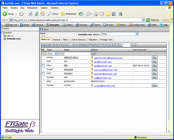Click the find text field next to Find
This screenshot has height=140, width=174.
click(126, 45)
